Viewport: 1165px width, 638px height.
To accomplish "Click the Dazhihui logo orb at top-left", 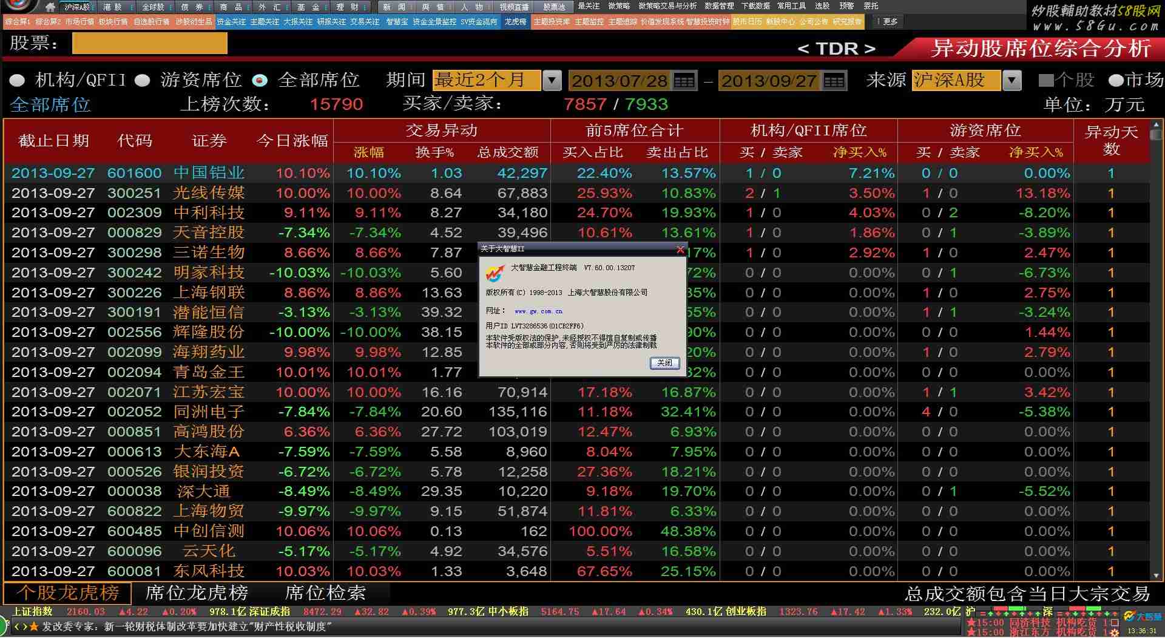I will tap(19, 6).
